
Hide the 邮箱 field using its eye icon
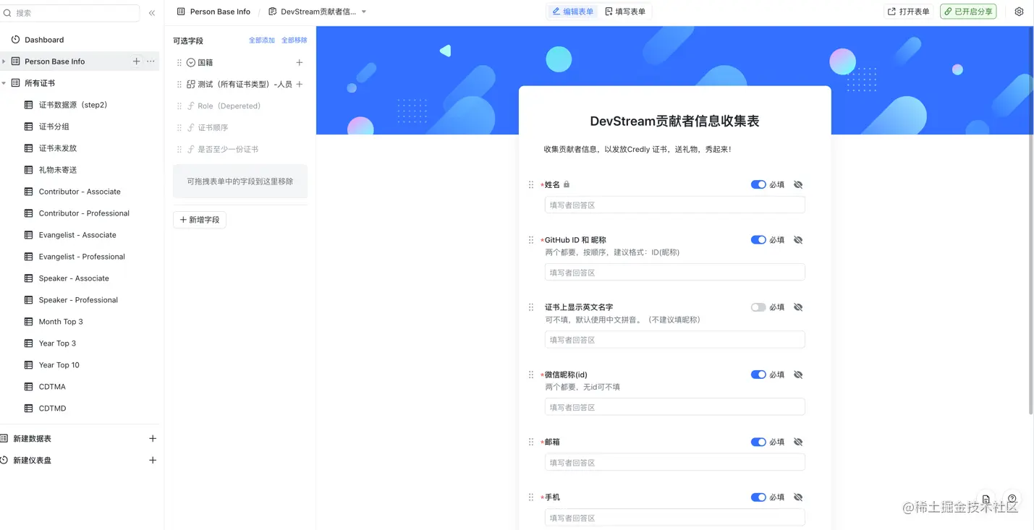[797, 441]
